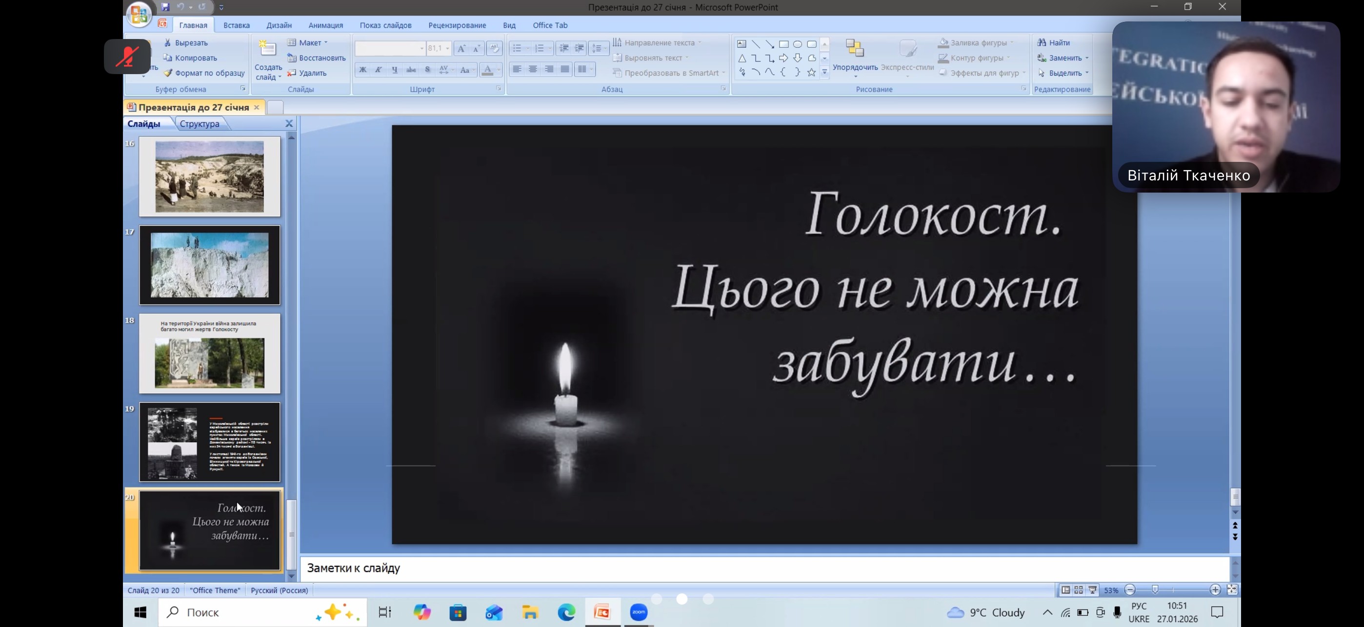Toggle center text alignment

[x=533, y=69]
